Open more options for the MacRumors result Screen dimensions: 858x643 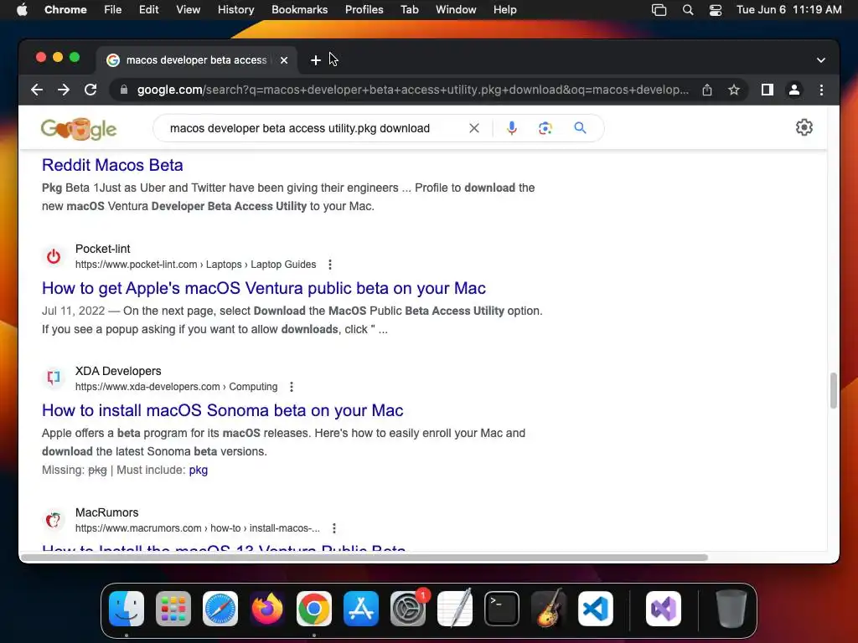[334, 528]
